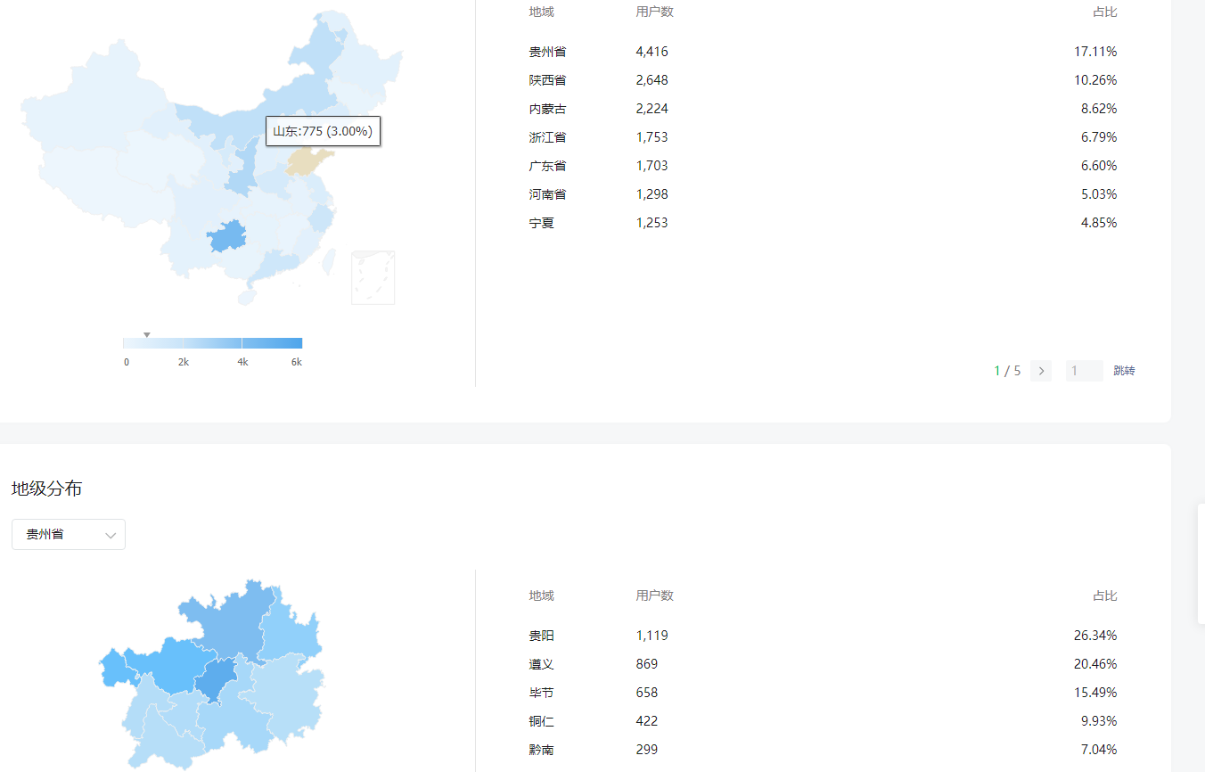Click the 4,416 user count value
This screenshot has height=772, width=1205.
[652, 52]
